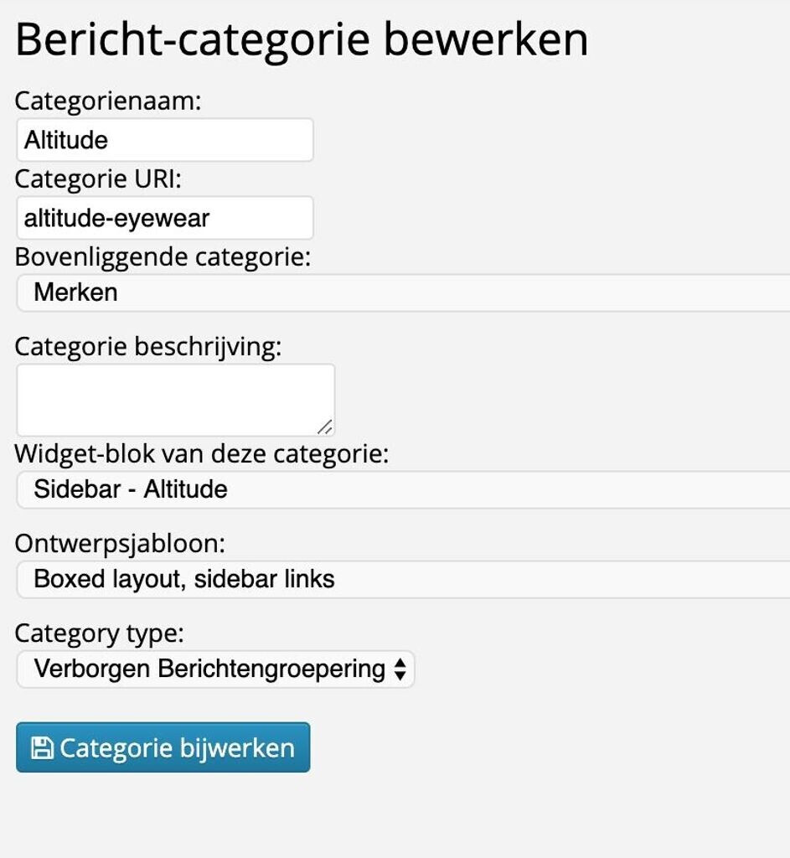Viewport: 790px width, 858px height.
Task: Click the Category type dropdown arrows
Action: click(x=400, y=669)
